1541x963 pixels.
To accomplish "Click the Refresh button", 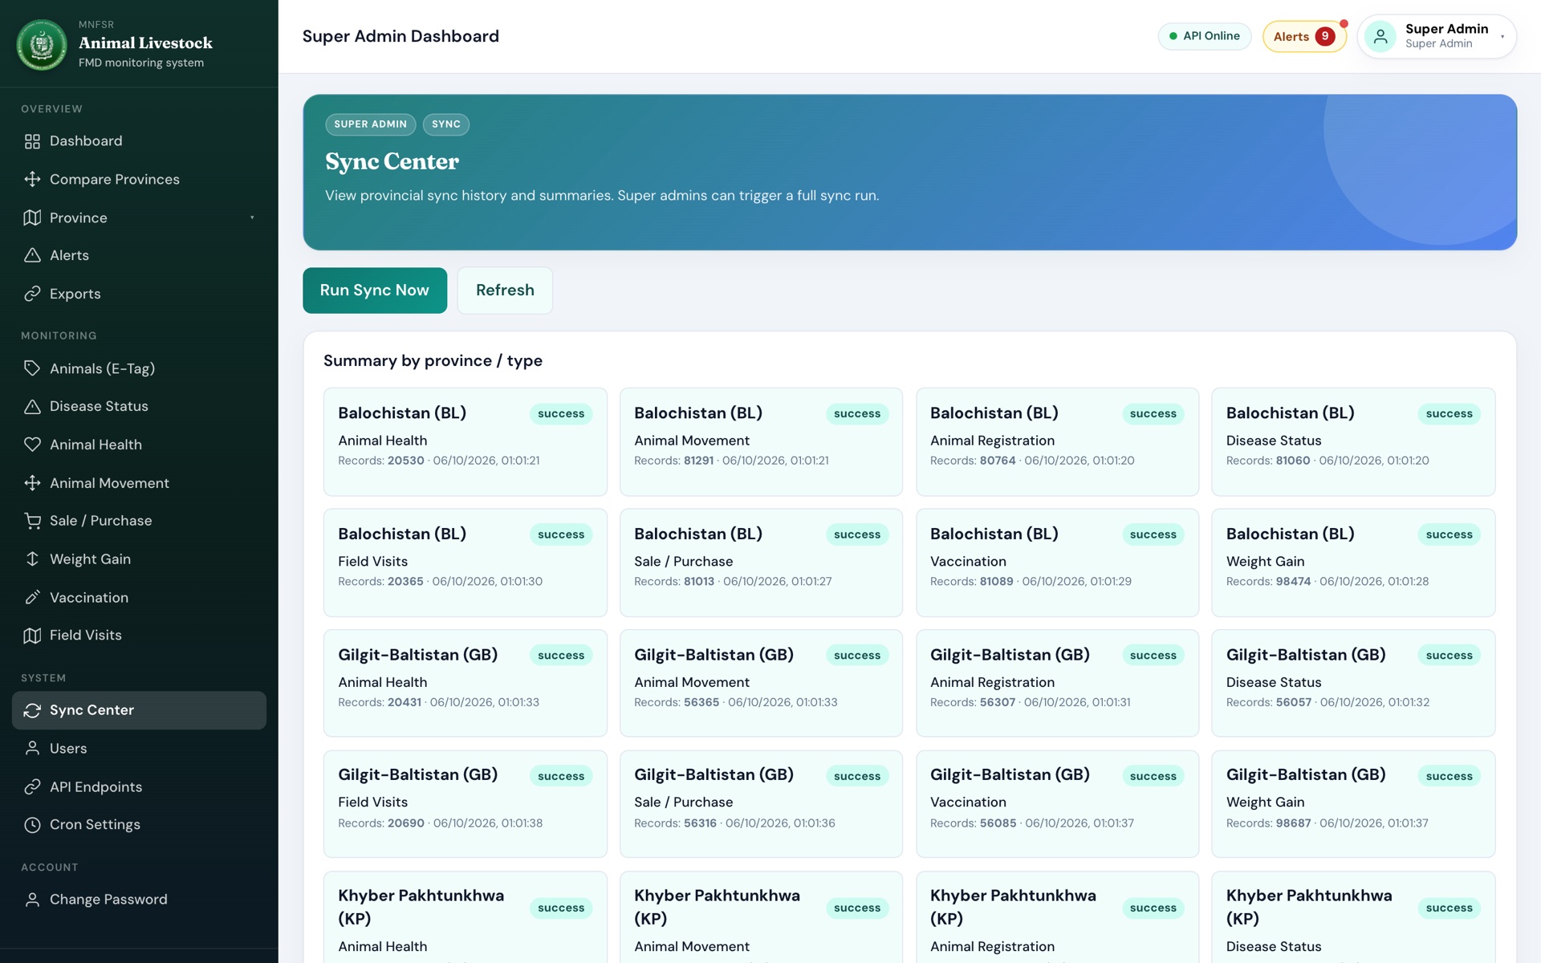I will (505, 291).
